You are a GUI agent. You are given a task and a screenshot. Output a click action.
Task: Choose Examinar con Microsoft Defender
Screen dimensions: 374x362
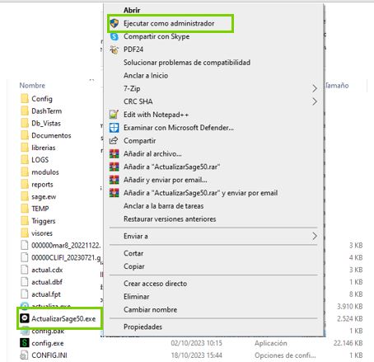click(179, 128)
